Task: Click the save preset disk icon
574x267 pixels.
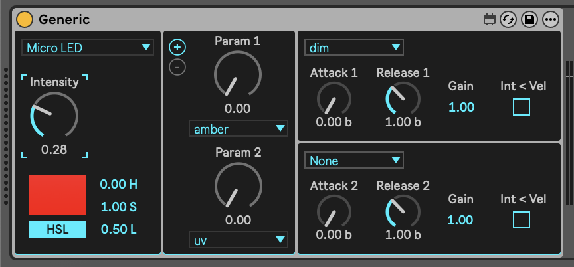Action: pos(529,19)
